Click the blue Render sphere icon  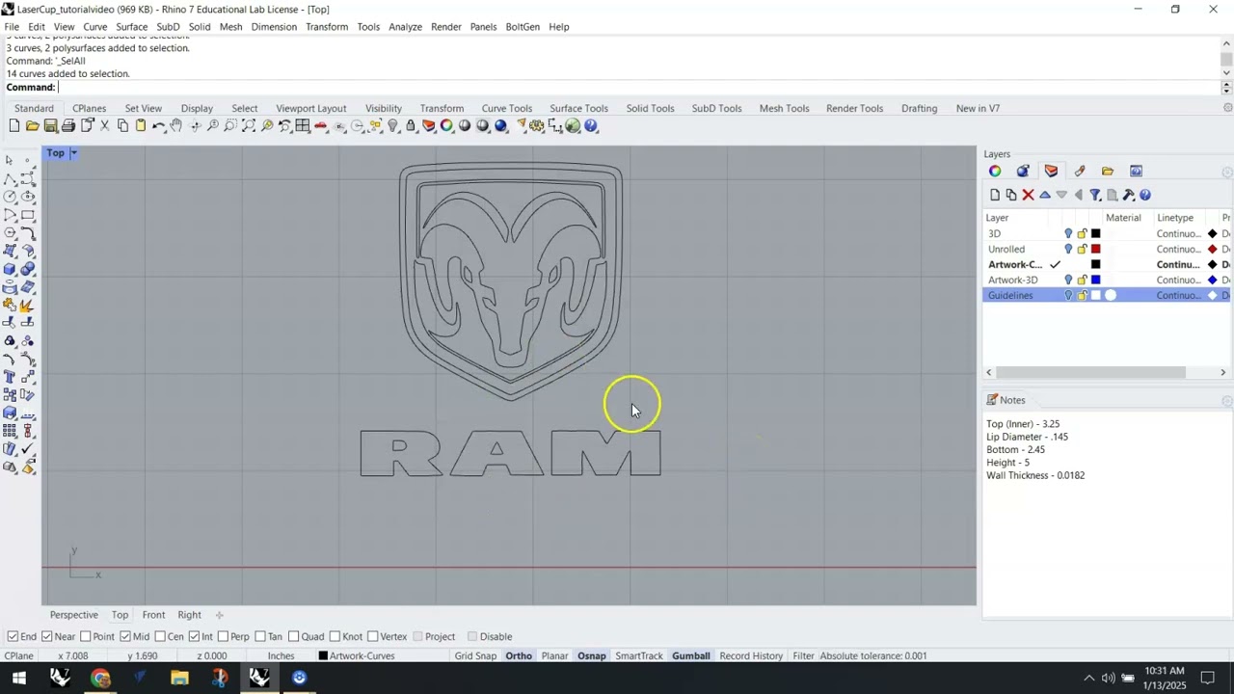(501, 126)
